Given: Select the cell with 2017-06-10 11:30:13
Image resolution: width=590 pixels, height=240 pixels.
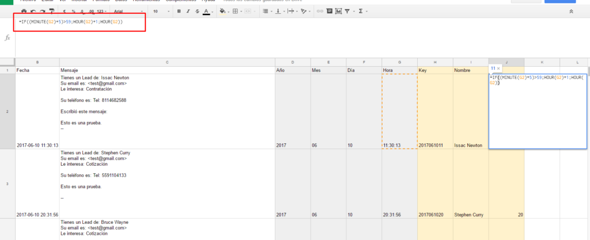Looking at the screenshot, I should (x=37, y=111).
